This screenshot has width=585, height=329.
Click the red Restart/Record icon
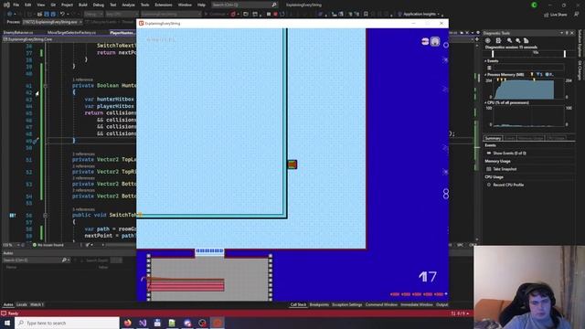pyautogui.click(x=275, y=14)
